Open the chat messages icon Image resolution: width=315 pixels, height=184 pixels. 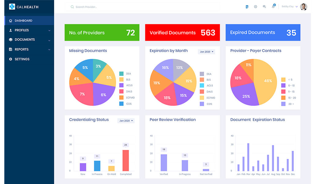pyautogui.click(x=264, y=6)
